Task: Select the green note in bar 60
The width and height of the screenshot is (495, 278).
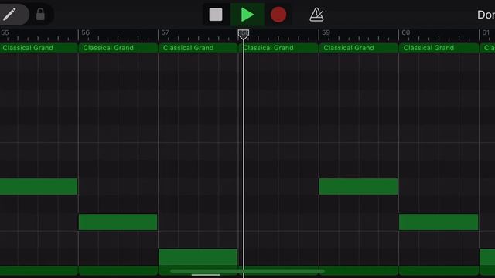Action: pos(439,222)
